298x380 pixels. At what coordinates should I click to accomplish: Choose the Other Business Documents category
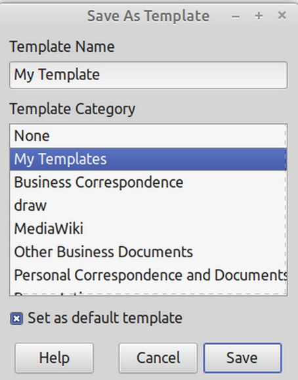pyautogui.click(x=148, y=252)
